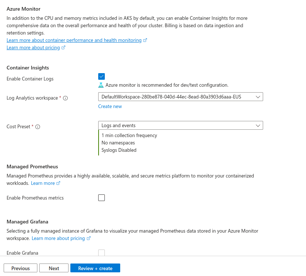This screenshot has height=276, width=306.
Task: Click external-link icon after Azure Monitor pricing link
Action: pyautogui.click(x=63, y=48)
